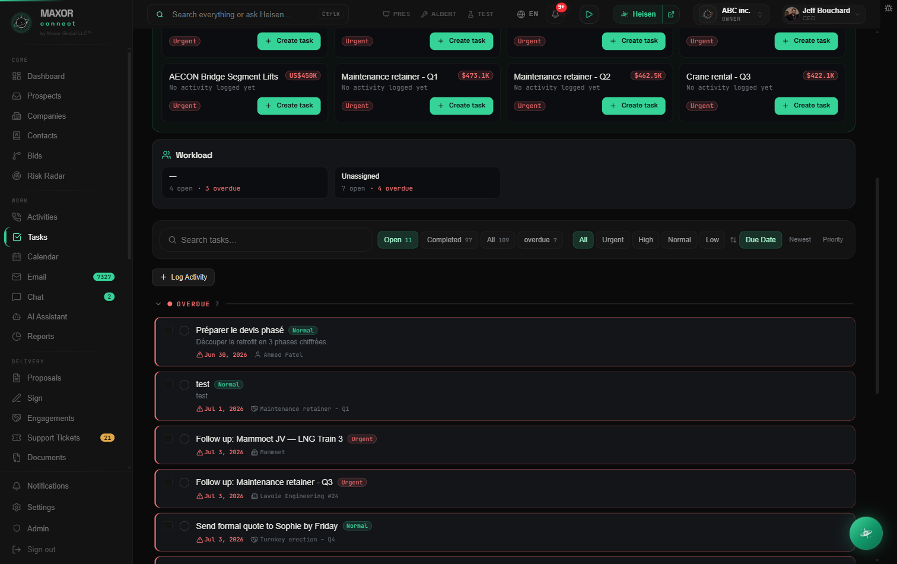
Task: Toggle the sort direction arrows
Action: (x=733, y=240)
